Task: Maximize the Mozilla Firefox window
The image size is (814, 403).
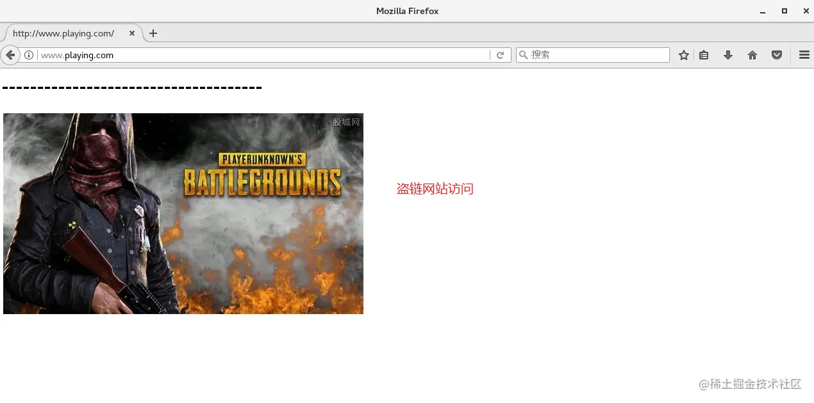Action: tap(785, 12)
